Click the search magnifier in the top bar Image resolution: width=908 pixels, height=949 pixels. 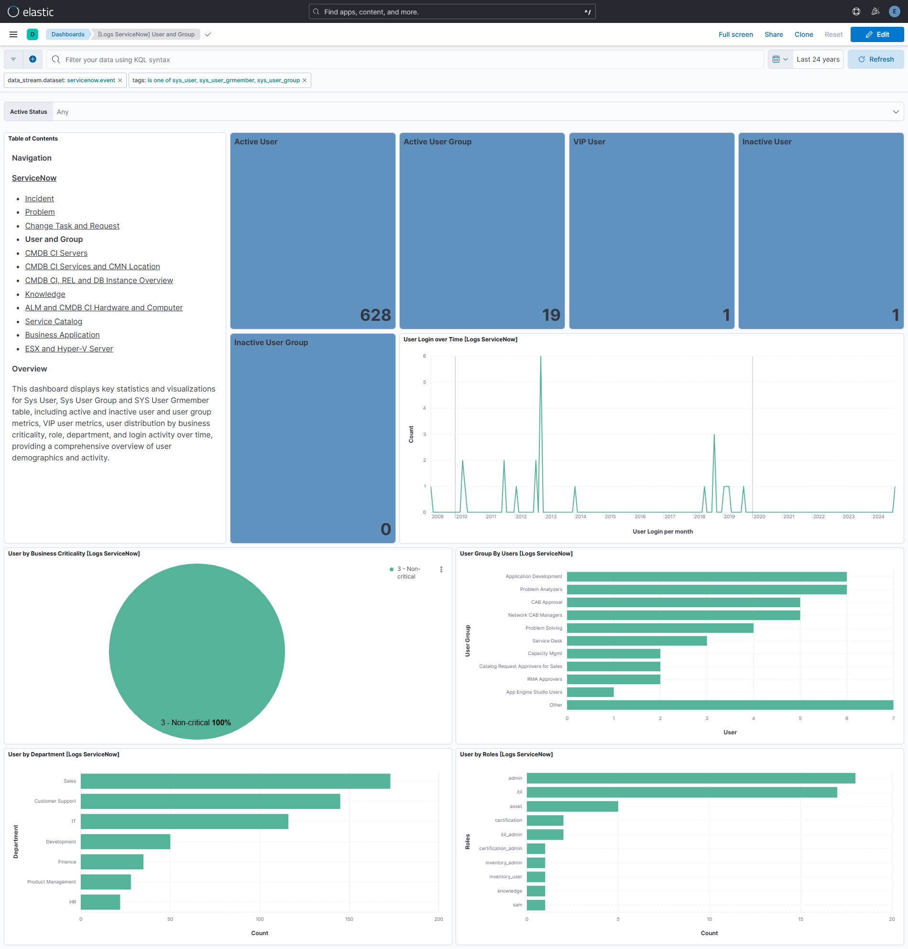click(x=317, y=11)
